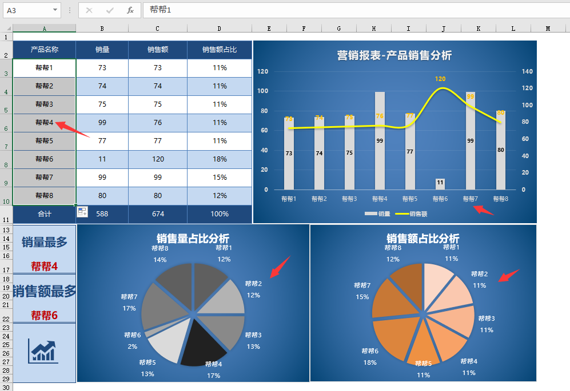Select the 15% share cell in table
Viewport: 570px width, 391px height.
pyautogui.click(x=220, y=178)
